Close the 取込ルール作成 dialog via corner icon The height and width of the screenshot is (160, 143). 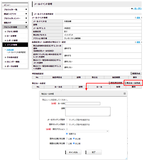point(125,93)
